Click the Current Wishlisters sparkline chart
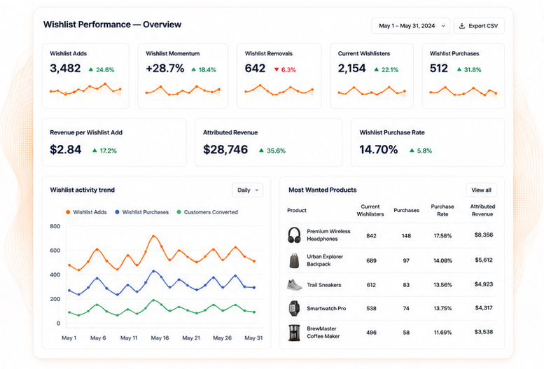This screenshot has height=369, width=544. [x=372, y=91]
